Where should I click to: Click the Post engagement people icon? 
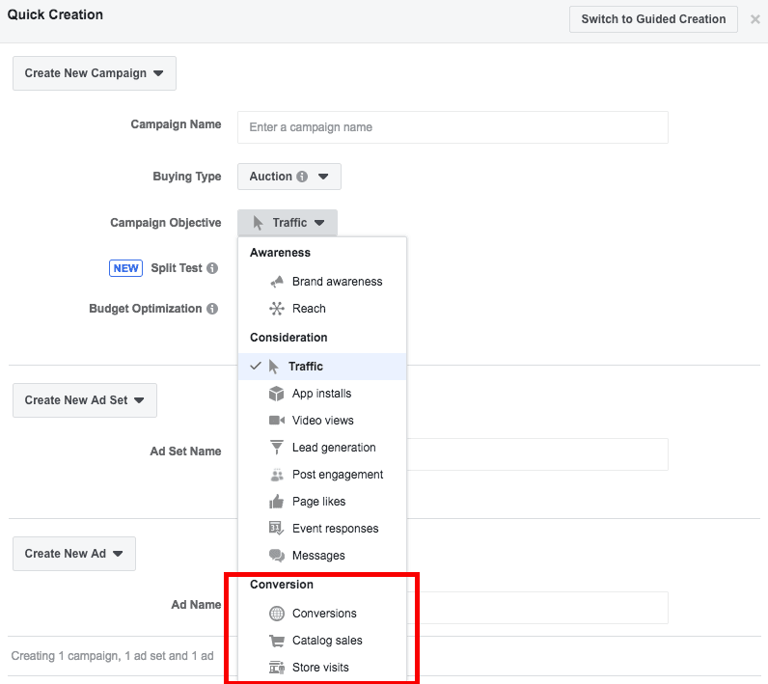point(277,475)
